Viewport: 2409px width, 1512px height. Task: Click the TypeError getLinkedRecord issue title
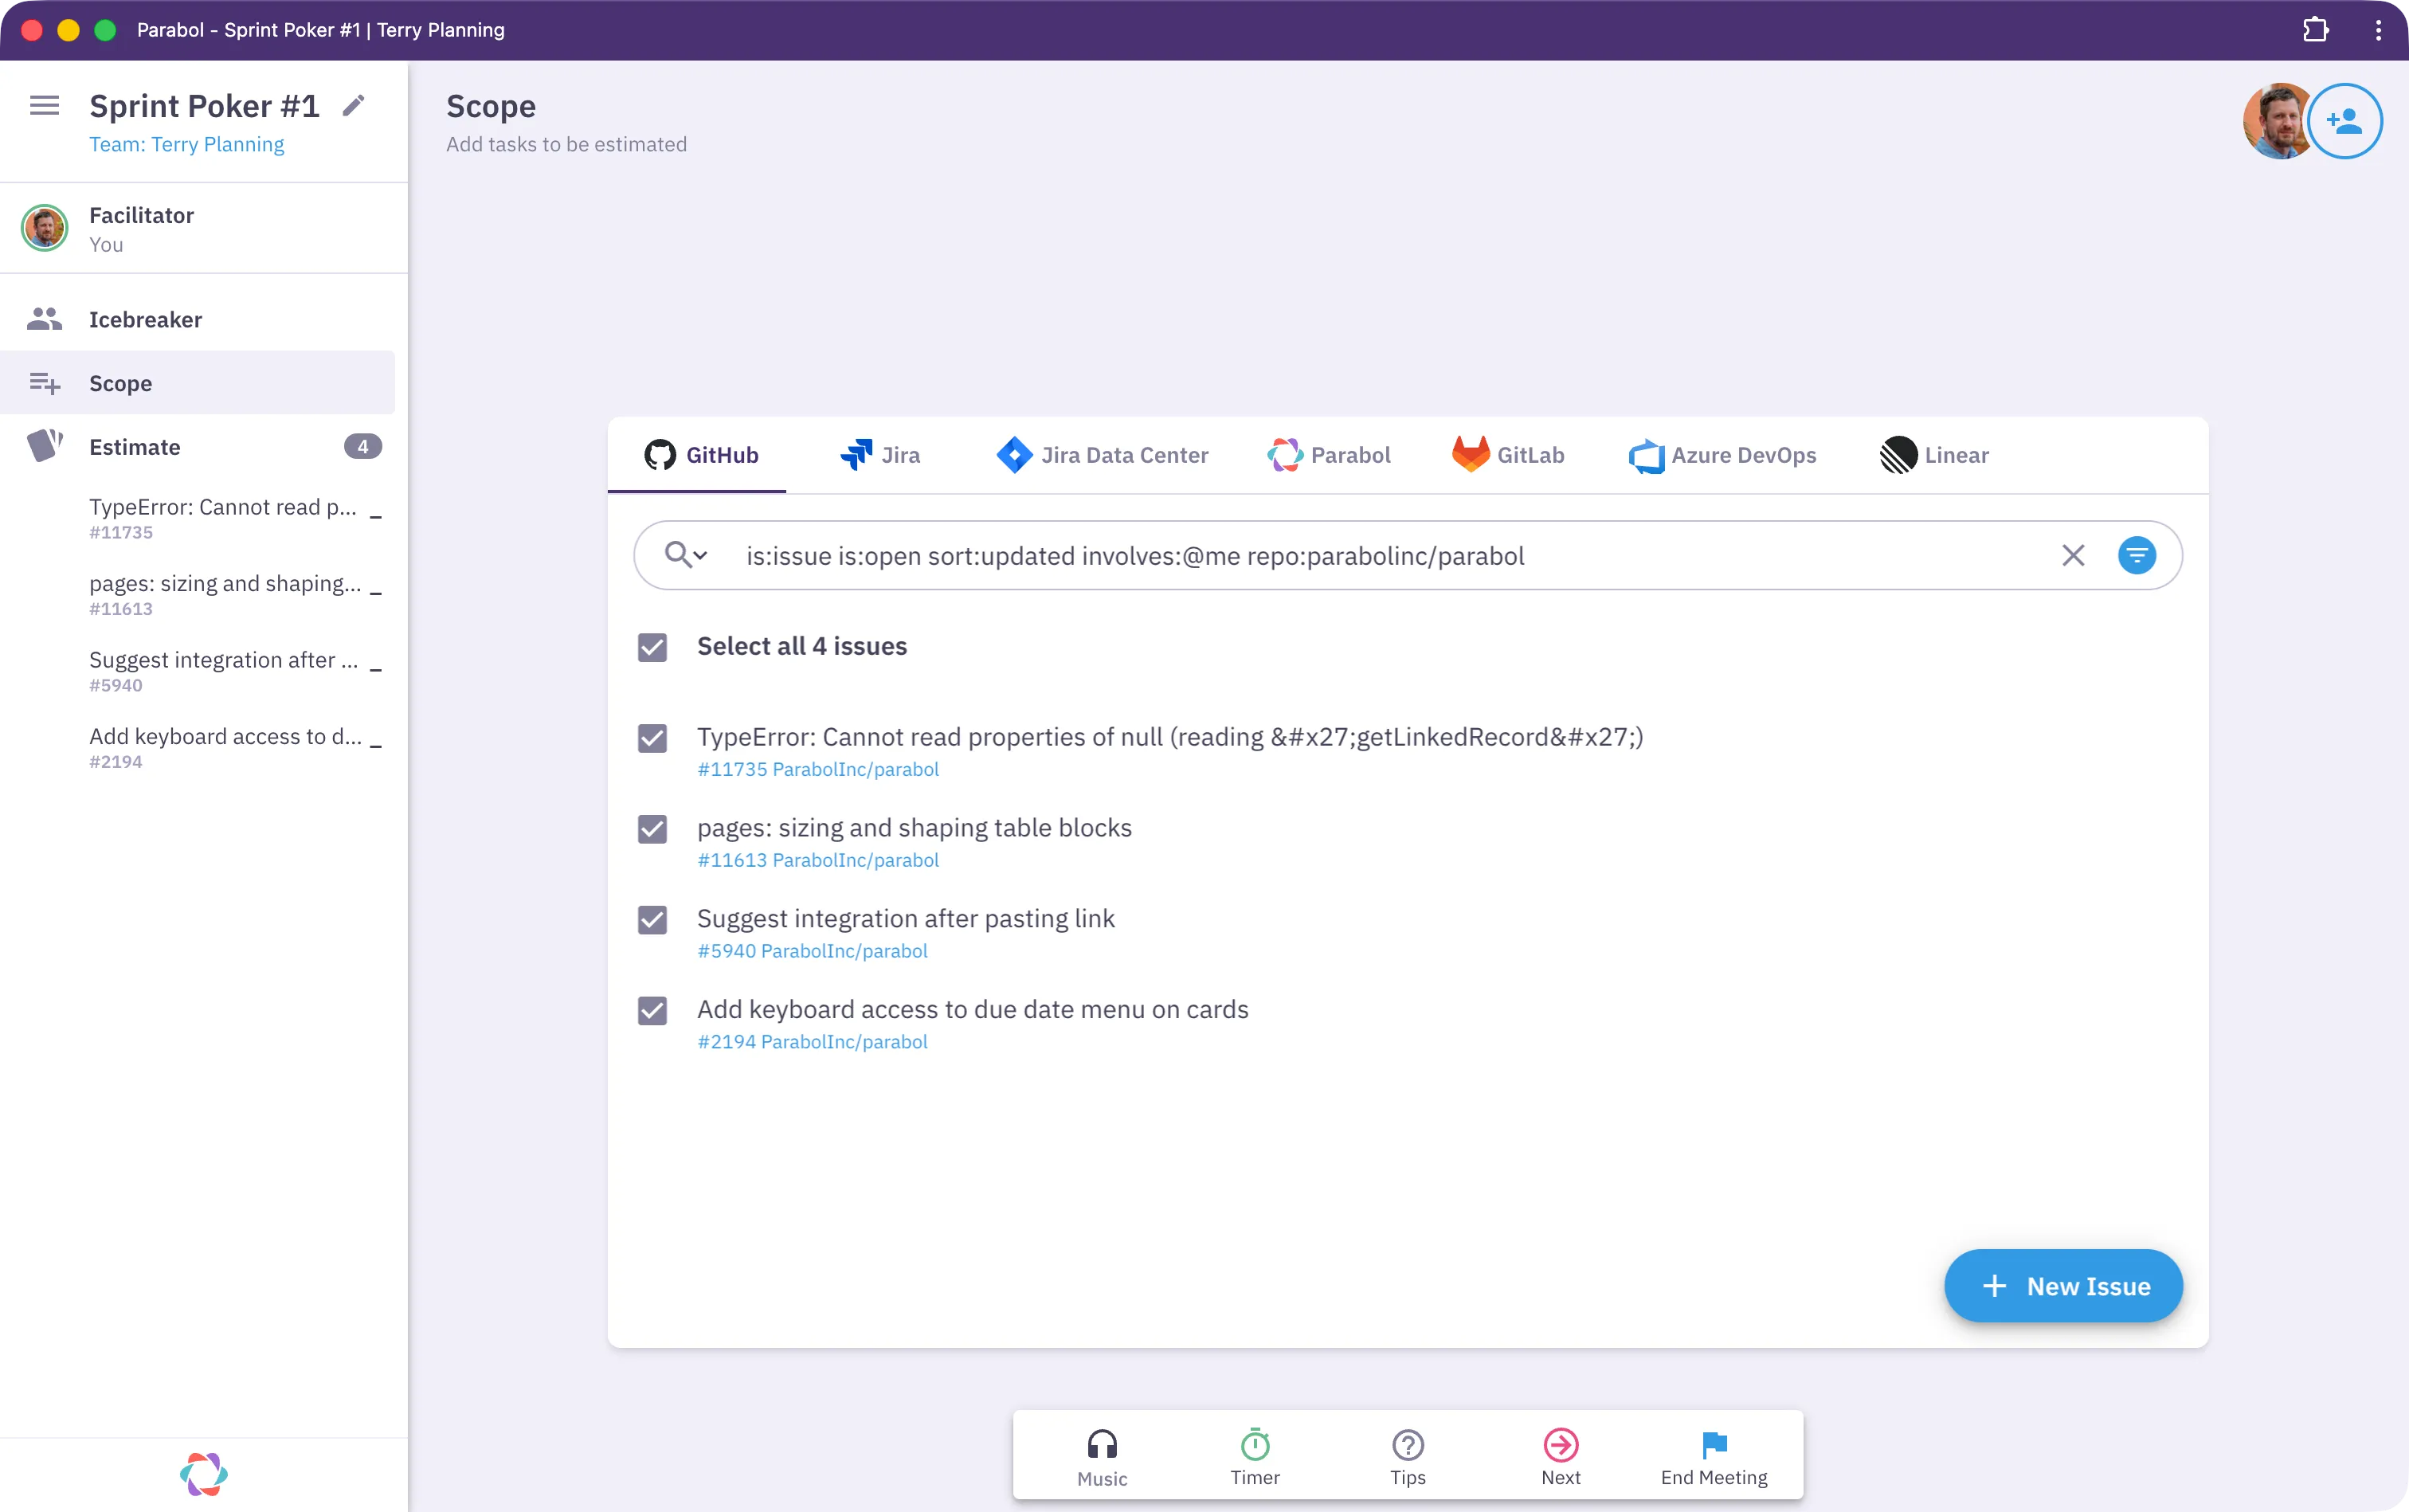click(1170, 737)
